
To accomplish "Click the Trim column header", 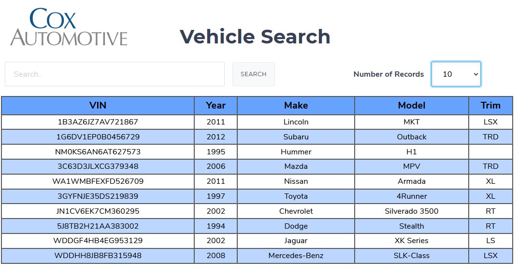I will (490, 106).
